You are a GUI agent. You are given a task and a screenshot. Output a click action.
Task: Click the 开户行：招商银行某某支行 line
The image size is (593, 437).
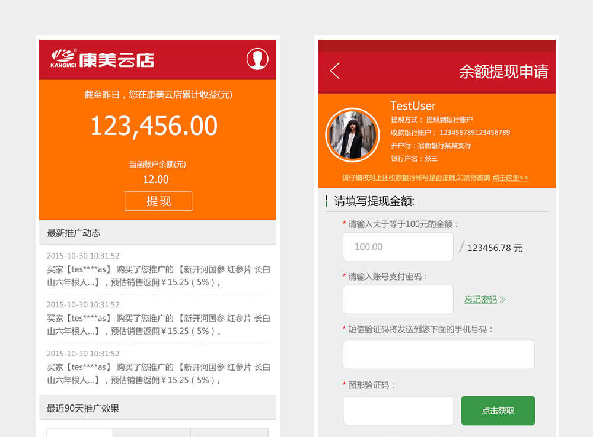[431, 146]
